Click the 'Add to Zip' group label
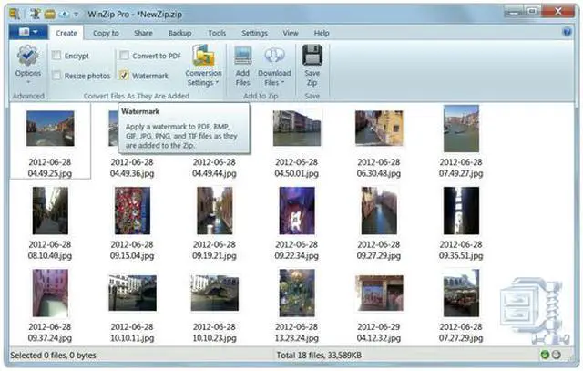Image resolution: width=583 pixels, height=371 pixels. pos(261,96)
